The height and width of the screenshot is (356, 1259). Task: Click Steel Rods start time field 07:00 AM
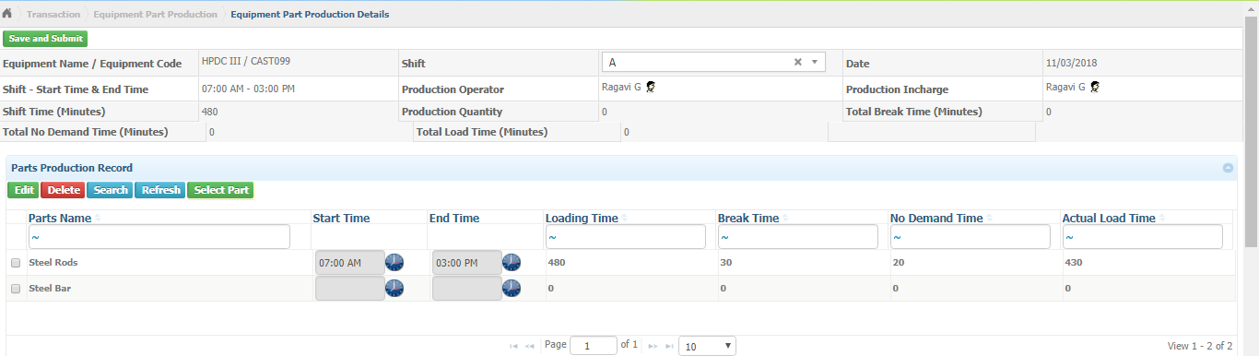(350, 263)
